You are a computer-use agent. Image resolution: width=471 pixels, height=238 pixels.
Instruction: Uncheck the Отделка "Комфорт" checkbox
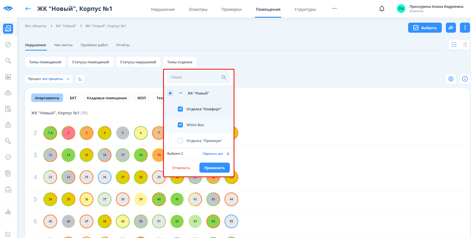(180, 109)
